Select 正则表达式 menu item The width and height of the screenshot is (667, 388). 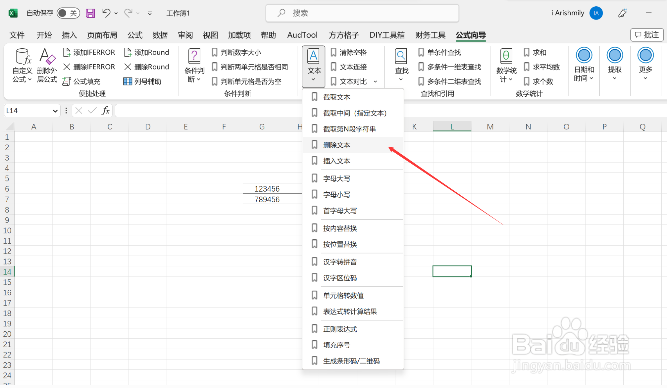click(x=353, y=329)
